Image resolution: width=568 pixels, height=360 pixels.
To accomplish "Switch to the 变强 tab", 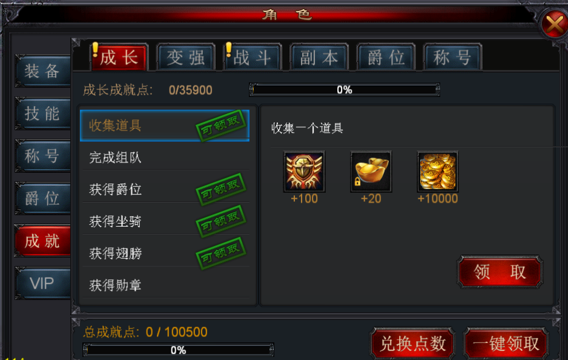I will (186, 58).
